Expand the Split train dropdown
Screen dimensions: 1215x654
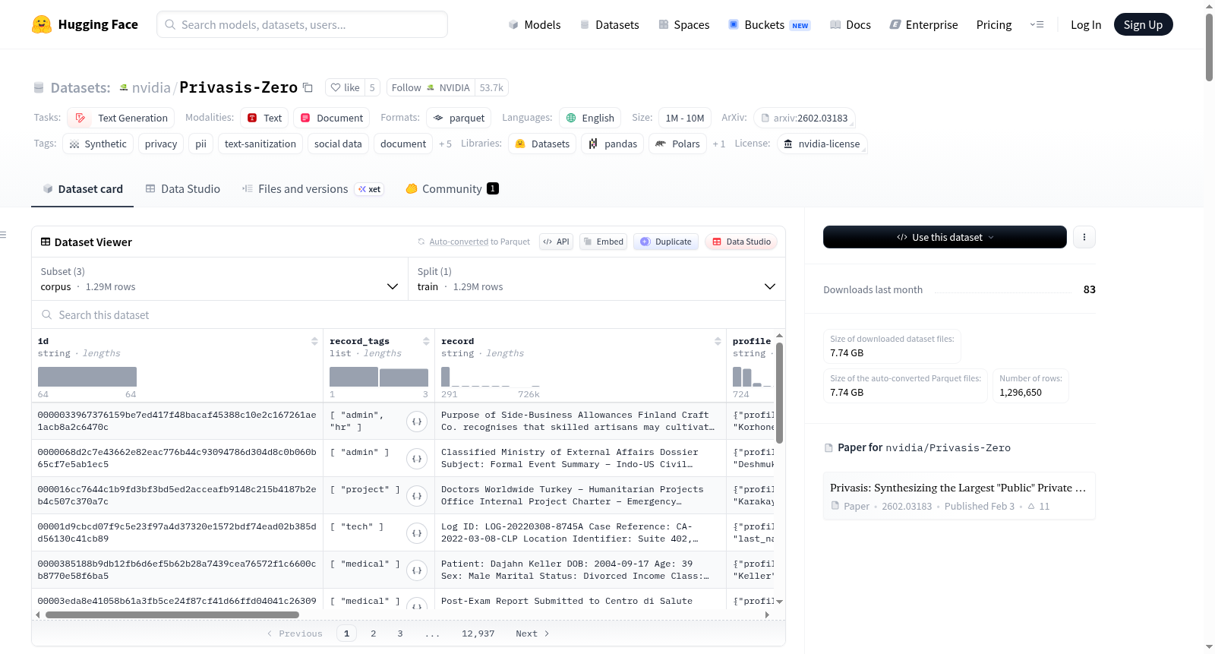click(597, 280)
